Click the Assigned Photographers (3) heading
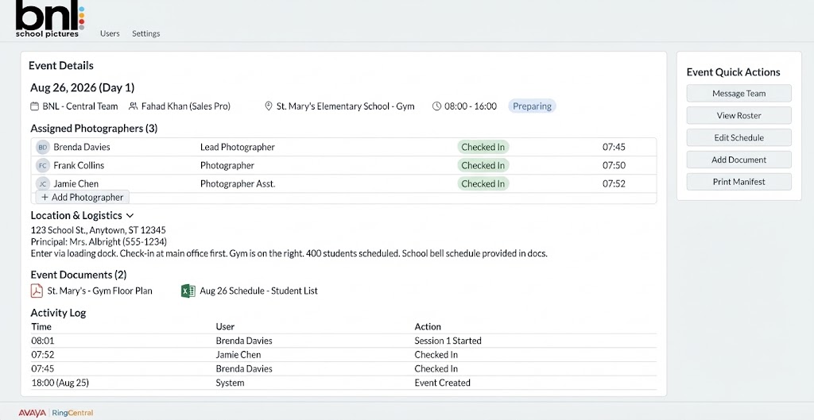This screenshot has width=814, height=420. [x=94, y=128]
